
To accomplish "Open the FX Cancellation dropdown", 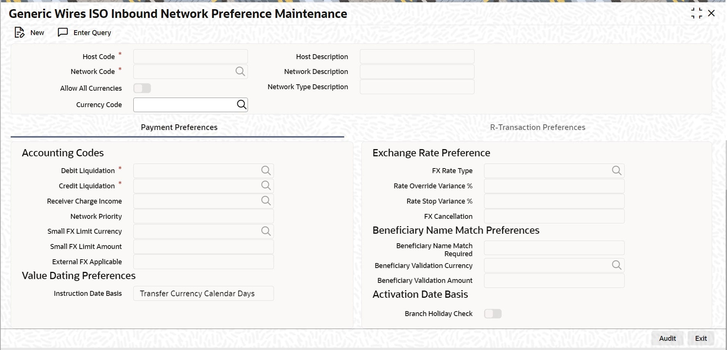I will pyautogui.click(x=554, y=217).
